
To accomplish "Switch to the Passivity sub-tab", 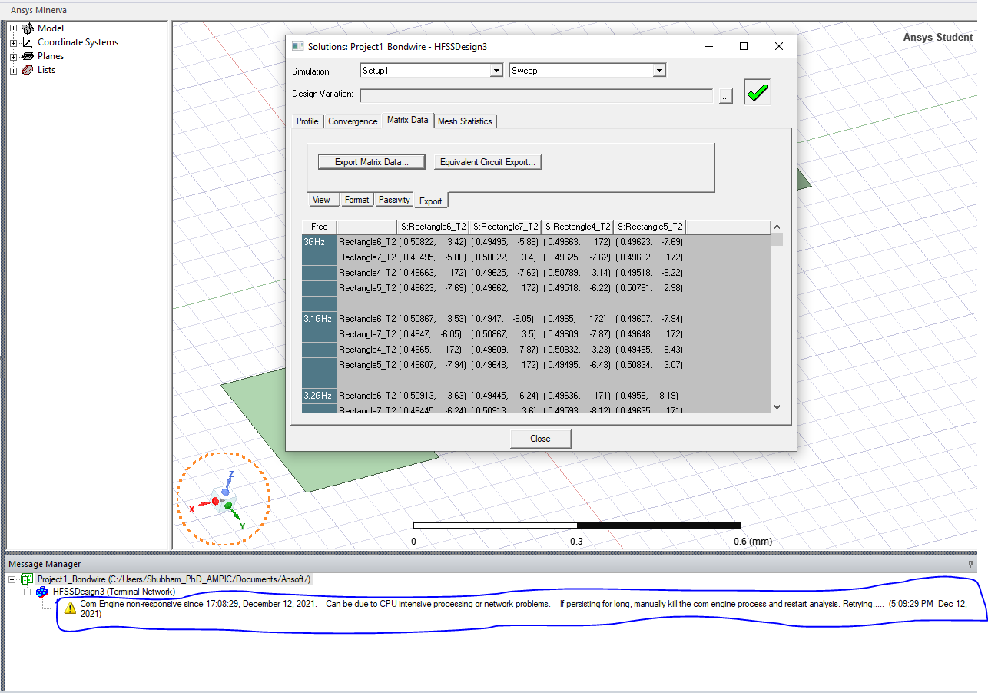I will [x=394, y=200].
